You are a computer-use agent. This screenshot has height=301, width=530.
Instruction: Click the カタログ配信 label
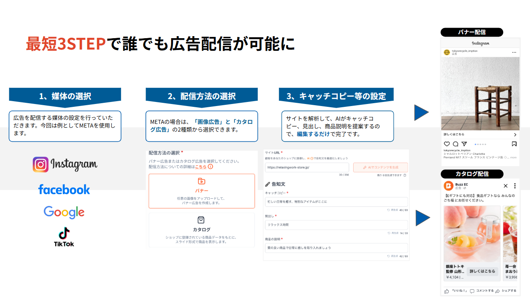tap(472, 174)
